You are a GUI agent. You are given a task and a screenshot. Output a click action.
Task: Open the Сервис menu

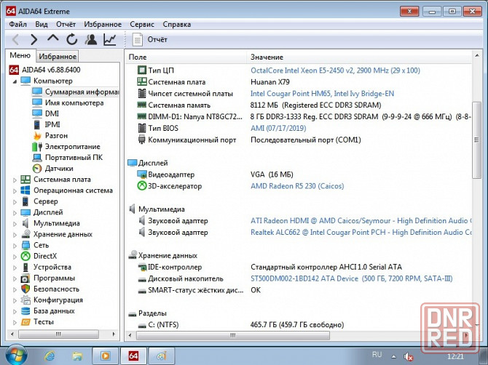[x=142, y=24]
